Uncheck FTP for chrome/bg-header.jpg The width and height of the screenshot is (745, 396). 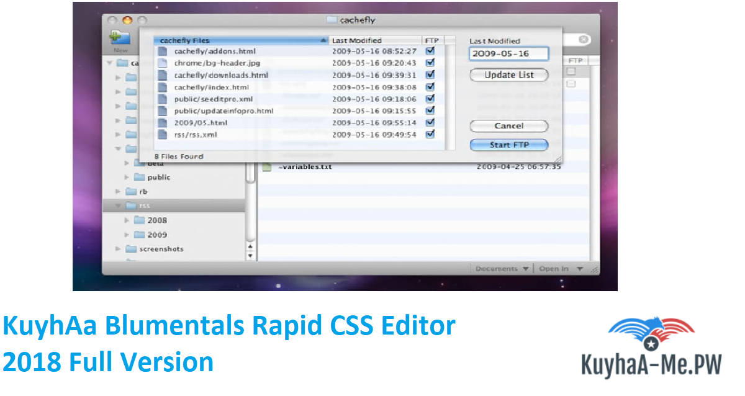[x=430, y=63]
